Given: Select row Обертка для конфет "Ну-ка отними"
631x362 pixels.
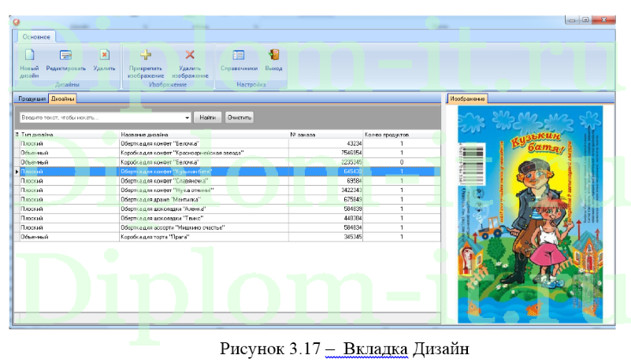Looking at the screenshot, I should (x=228, y=190).
